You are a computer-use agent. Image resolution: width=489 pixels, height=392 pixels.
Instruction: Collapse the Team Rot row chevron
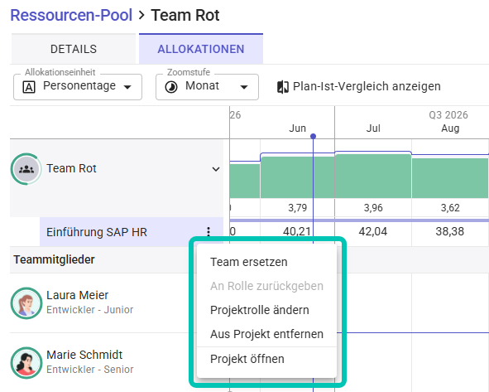coord(216,169)
